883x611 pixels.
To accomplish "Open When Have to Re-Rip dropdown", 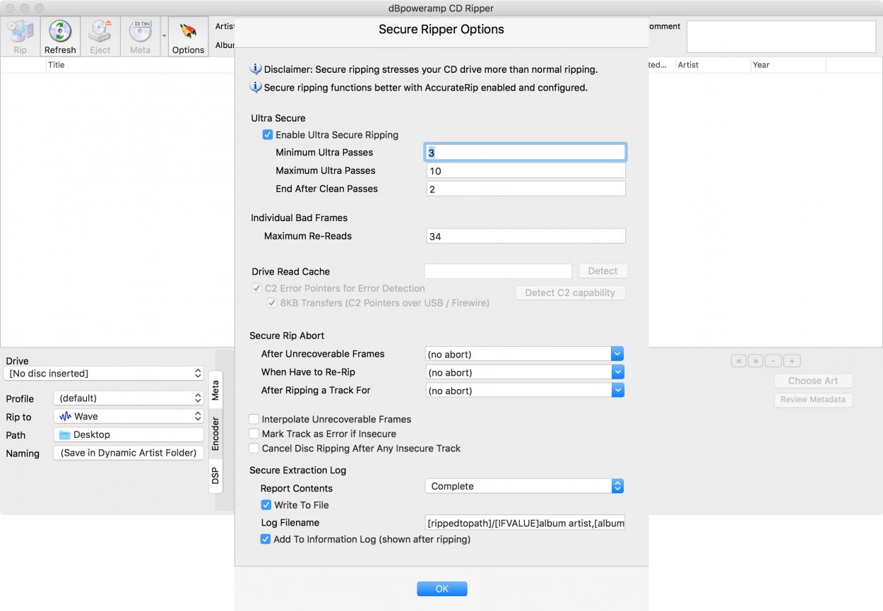I will 525,372.
